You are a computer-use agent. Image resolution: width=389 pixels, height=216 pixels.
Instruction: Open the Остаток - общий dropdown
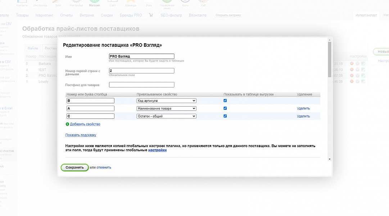point(166,116)
